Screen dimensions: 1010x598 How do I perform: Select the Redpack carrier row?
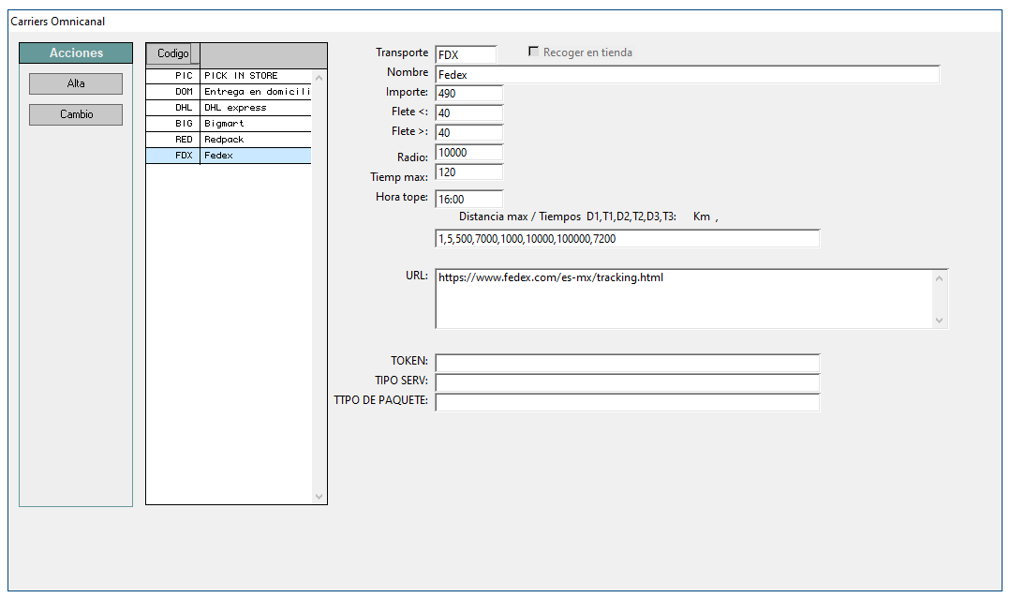(x=229, y=139)
